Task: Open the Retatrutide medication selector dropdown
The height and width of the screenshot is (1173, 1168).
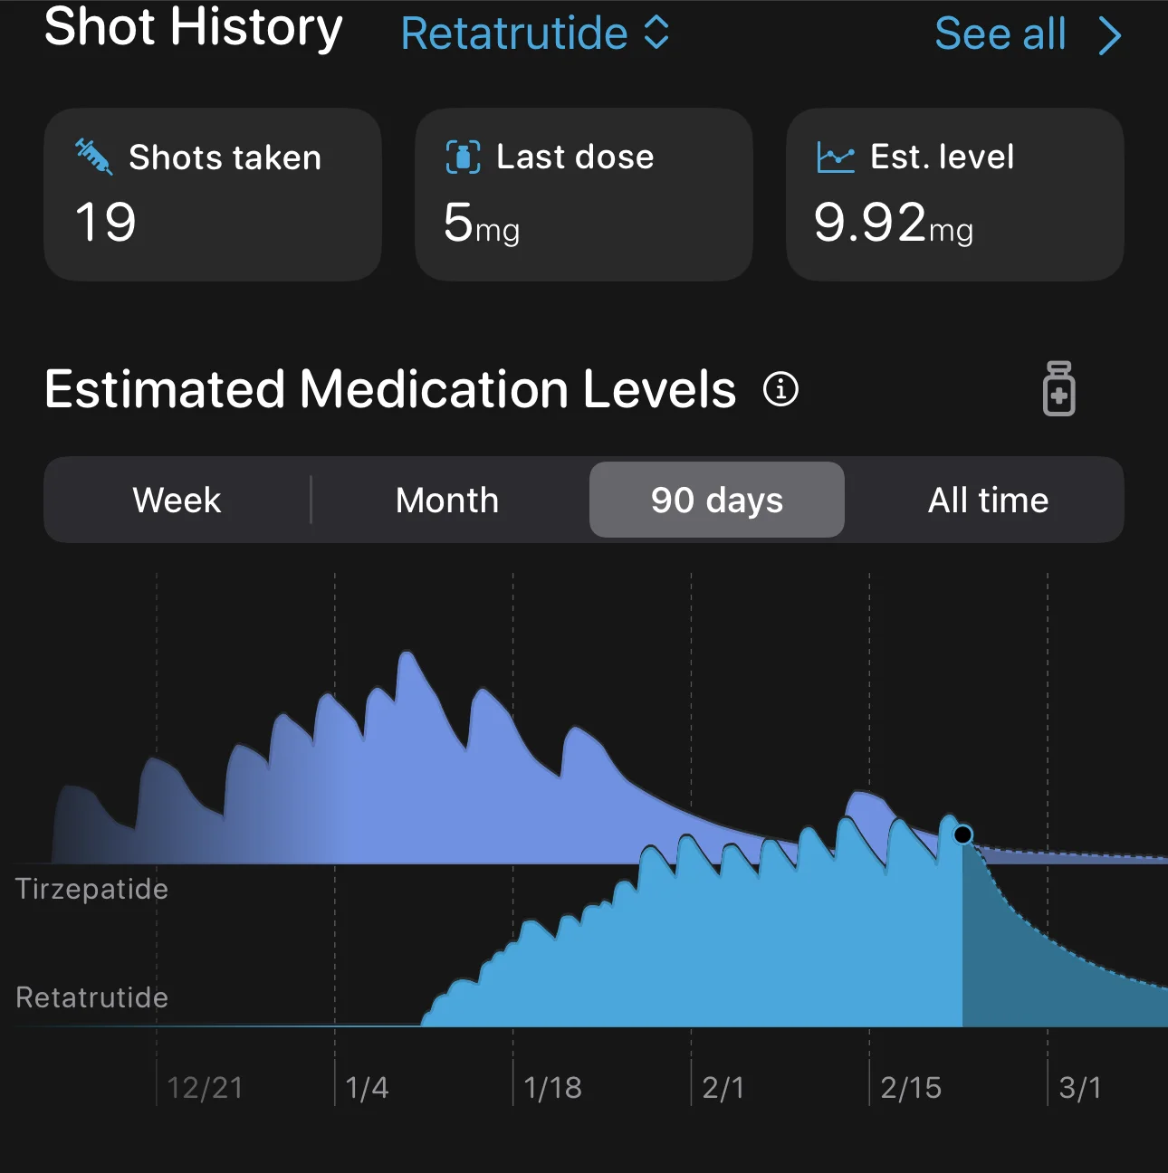Action: click(x=534, y=33)
